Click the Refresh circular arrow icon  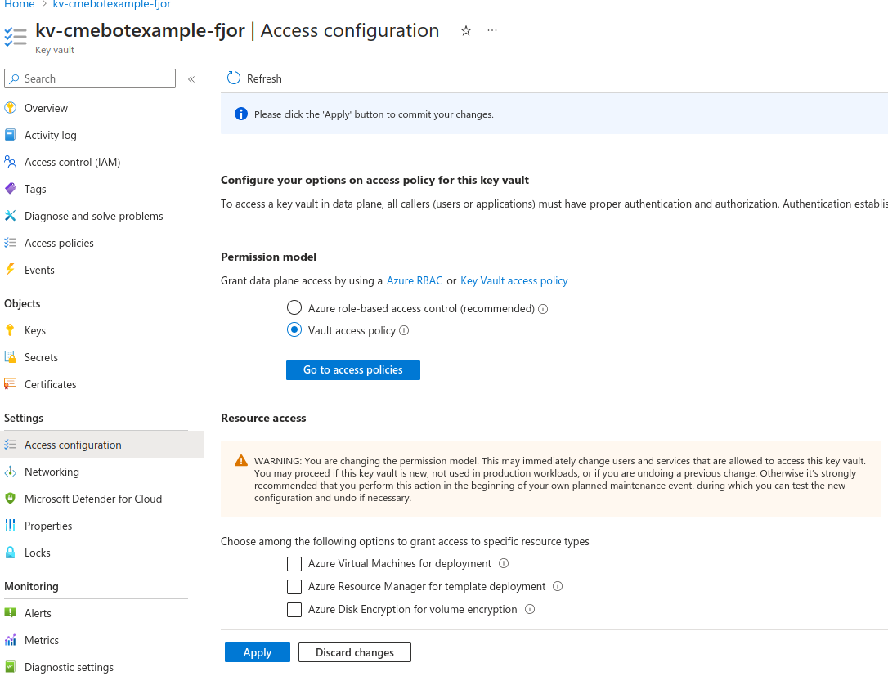233,78
